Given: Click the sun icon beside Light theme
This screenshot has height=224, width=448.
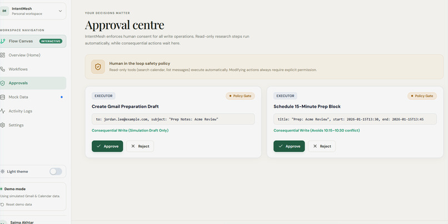Looking at the screenshot, I should [x=3, y=171].
